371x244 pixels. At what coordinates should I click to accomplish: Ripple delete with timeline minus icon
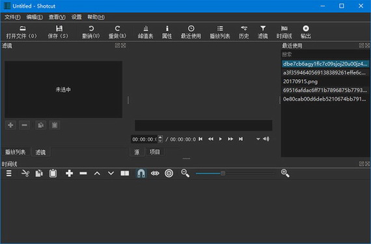click(83, 173)
